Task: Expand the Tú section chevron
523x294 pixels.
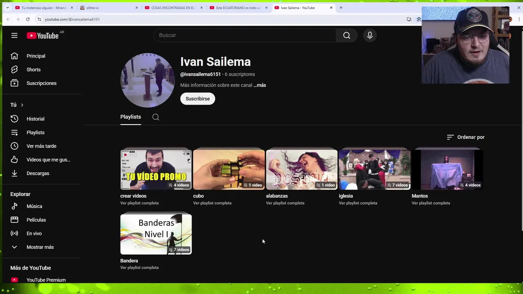Action: click(x=22, y=105)
